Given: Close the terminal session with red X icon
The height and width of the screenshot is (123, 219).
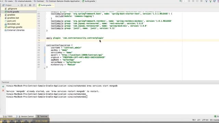Looking at the screenshot, I should tap(3, 91).
